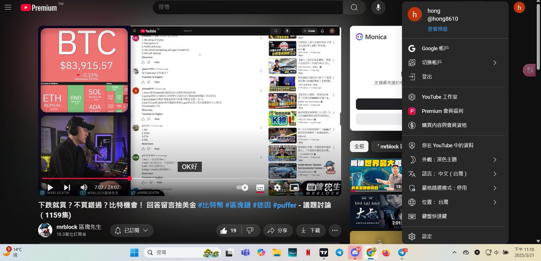This screenshot has height=261, width=541.
Task: Click the #區塊鏈 hashtag link
Action: 238,205
